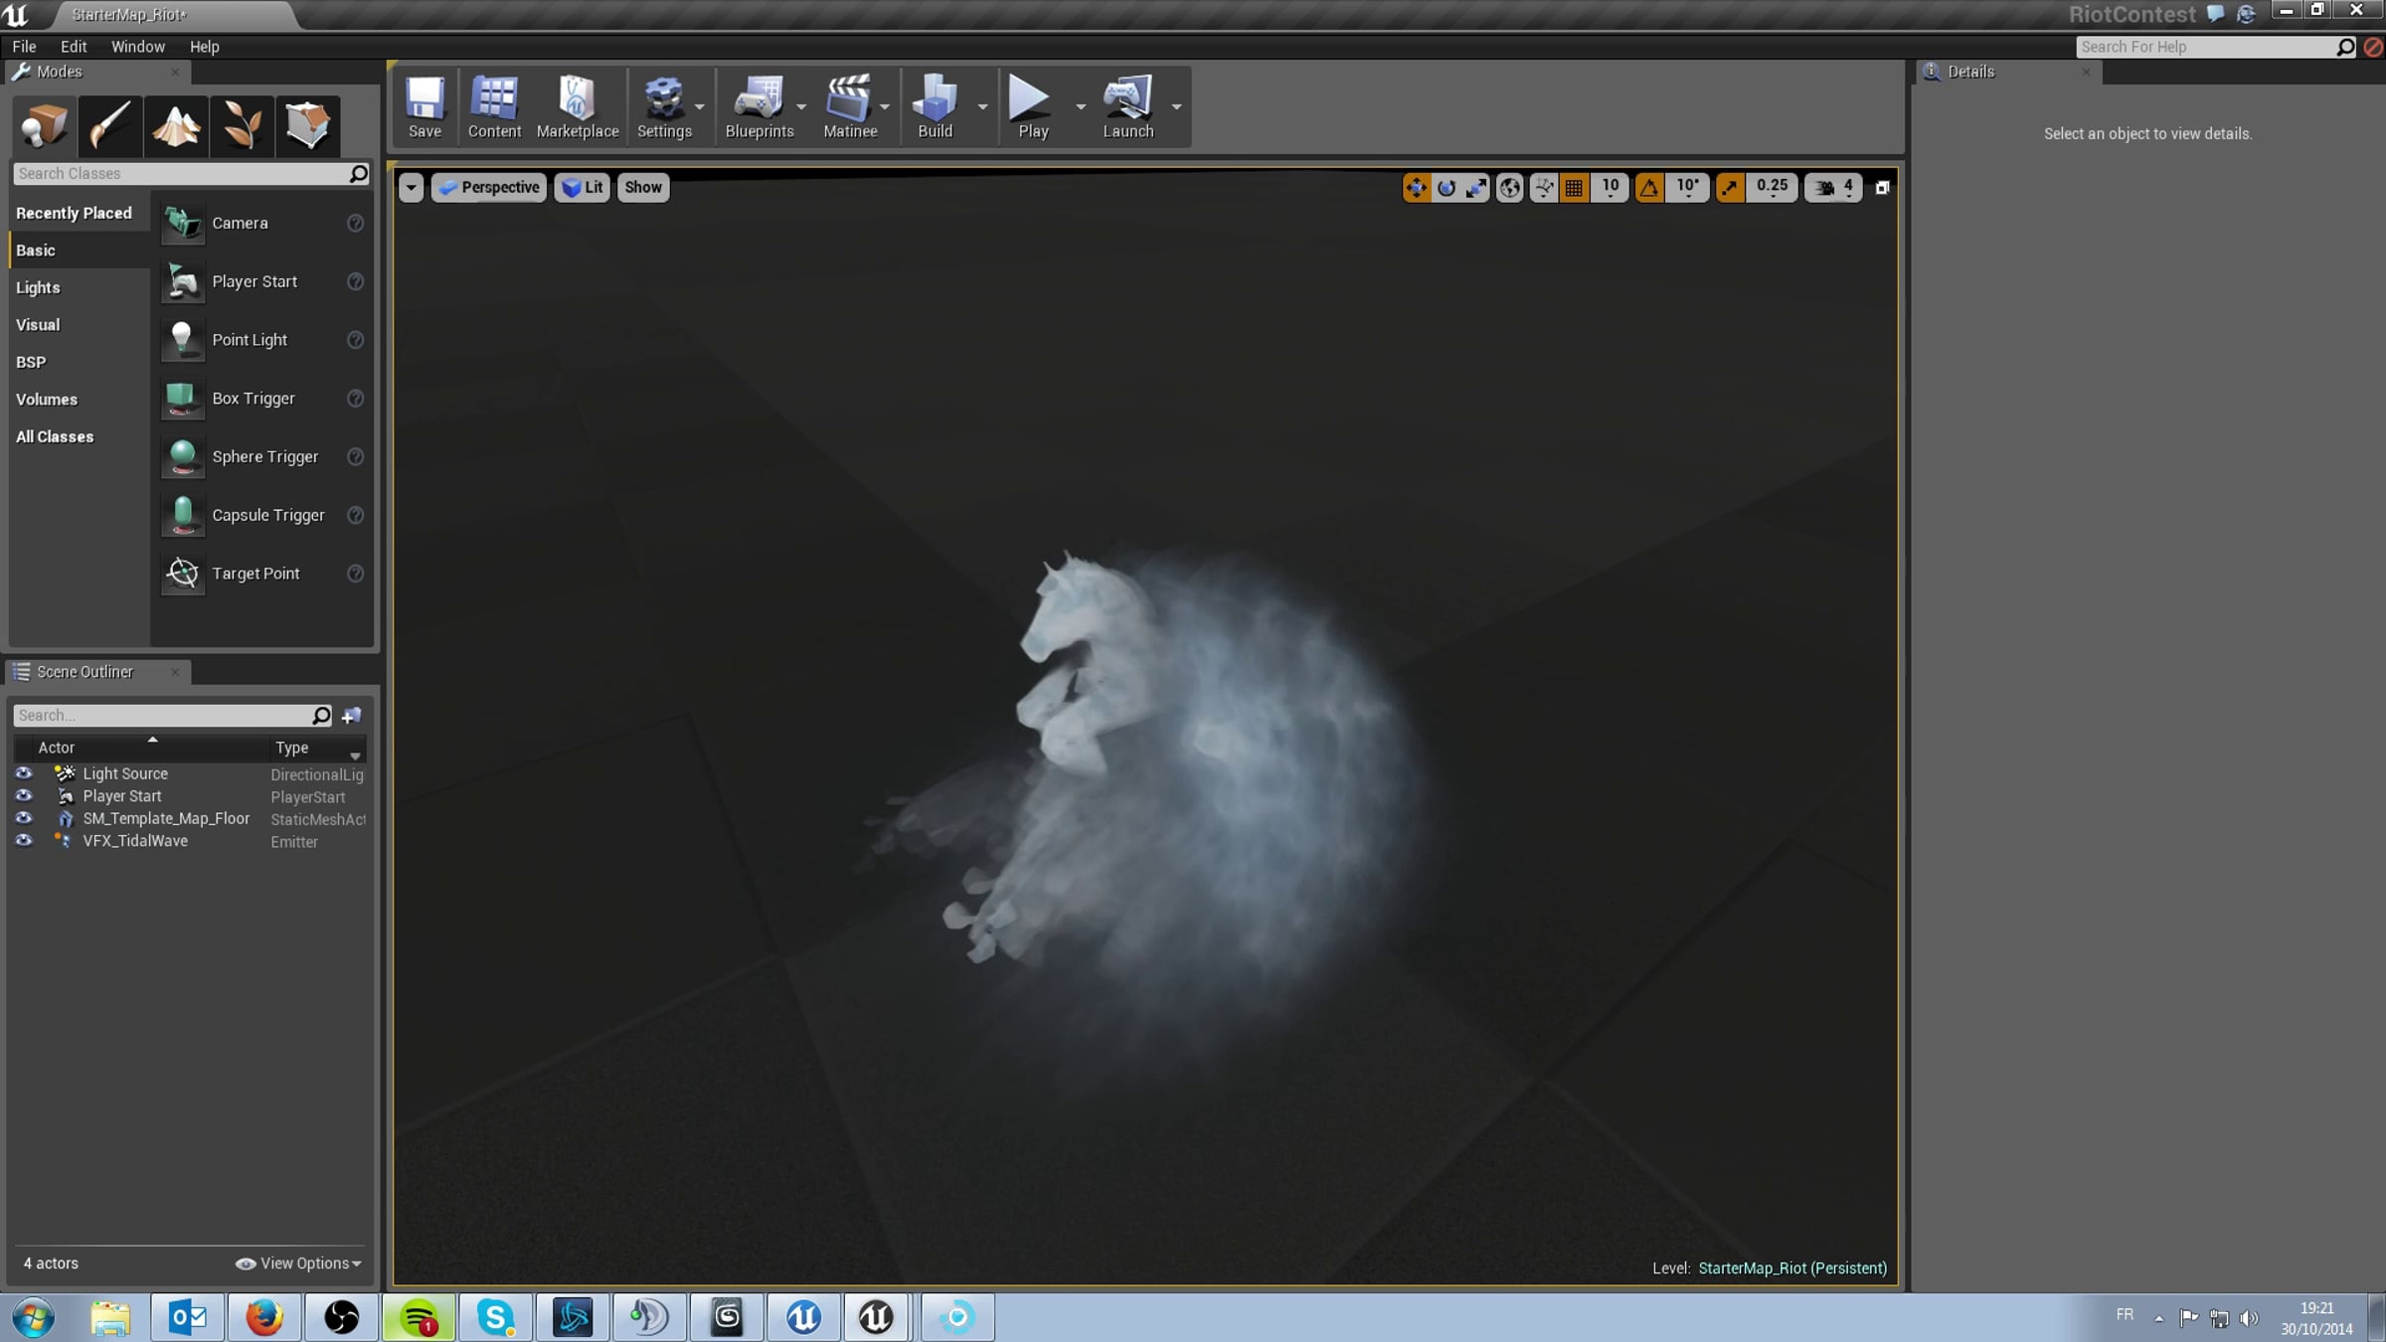2386x1342 pixels.
Task: Toggle visibility of Player Start actor
Action: (24, 796)
